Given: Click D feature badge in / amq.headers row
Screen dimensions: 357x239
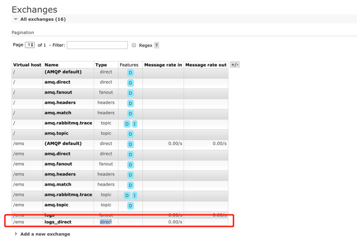Looking at the screenshot, I should click(130, 103).
